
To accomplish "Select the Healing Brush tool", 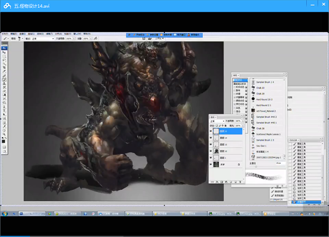I will (x=4, y=76).
